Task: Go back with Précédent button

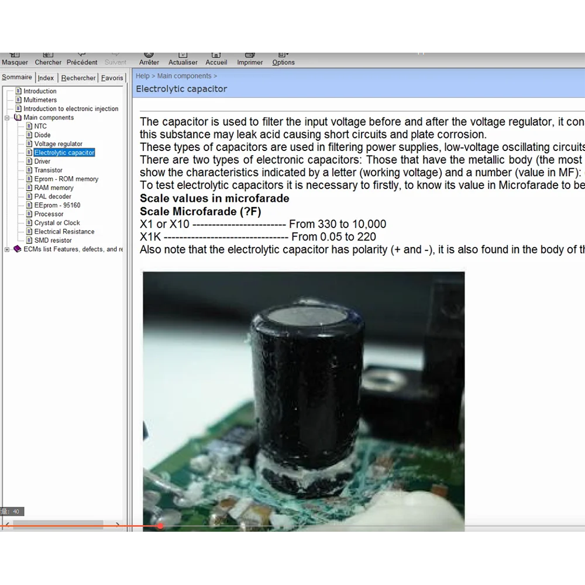Action: pos(82,59)
